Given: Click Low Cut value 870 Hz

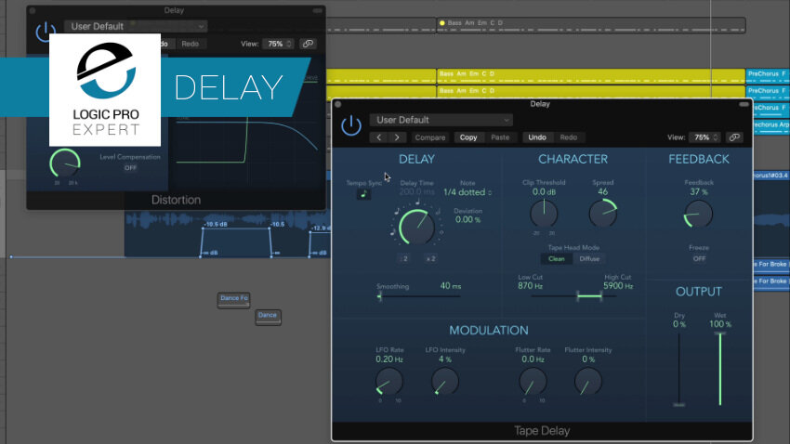Looking at the screenshot, I should pyautogui.click(x=530, y=286).
